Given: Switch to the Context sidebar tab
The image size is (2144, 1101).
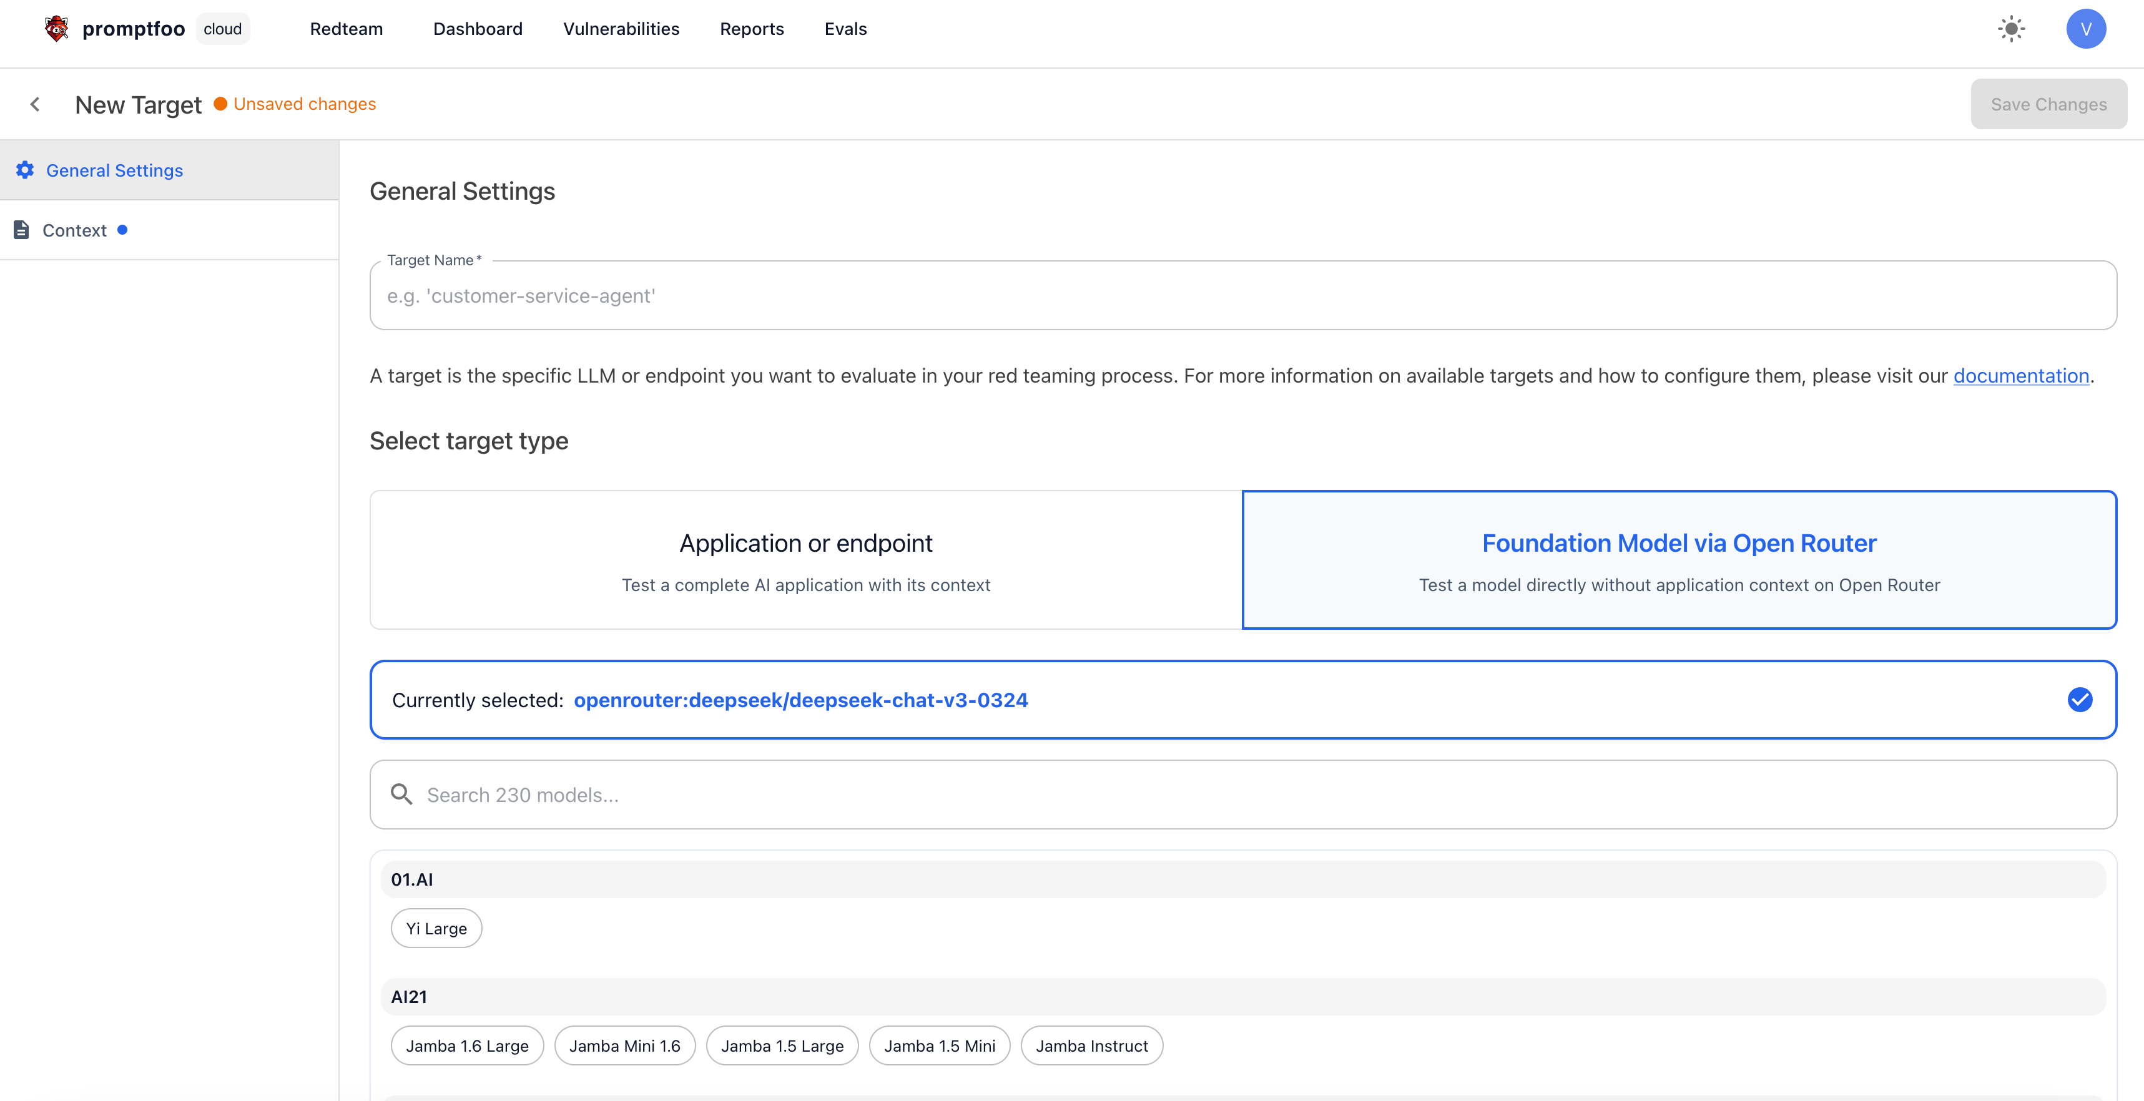Looking at the screenshot, I should [x=75, y=230].
